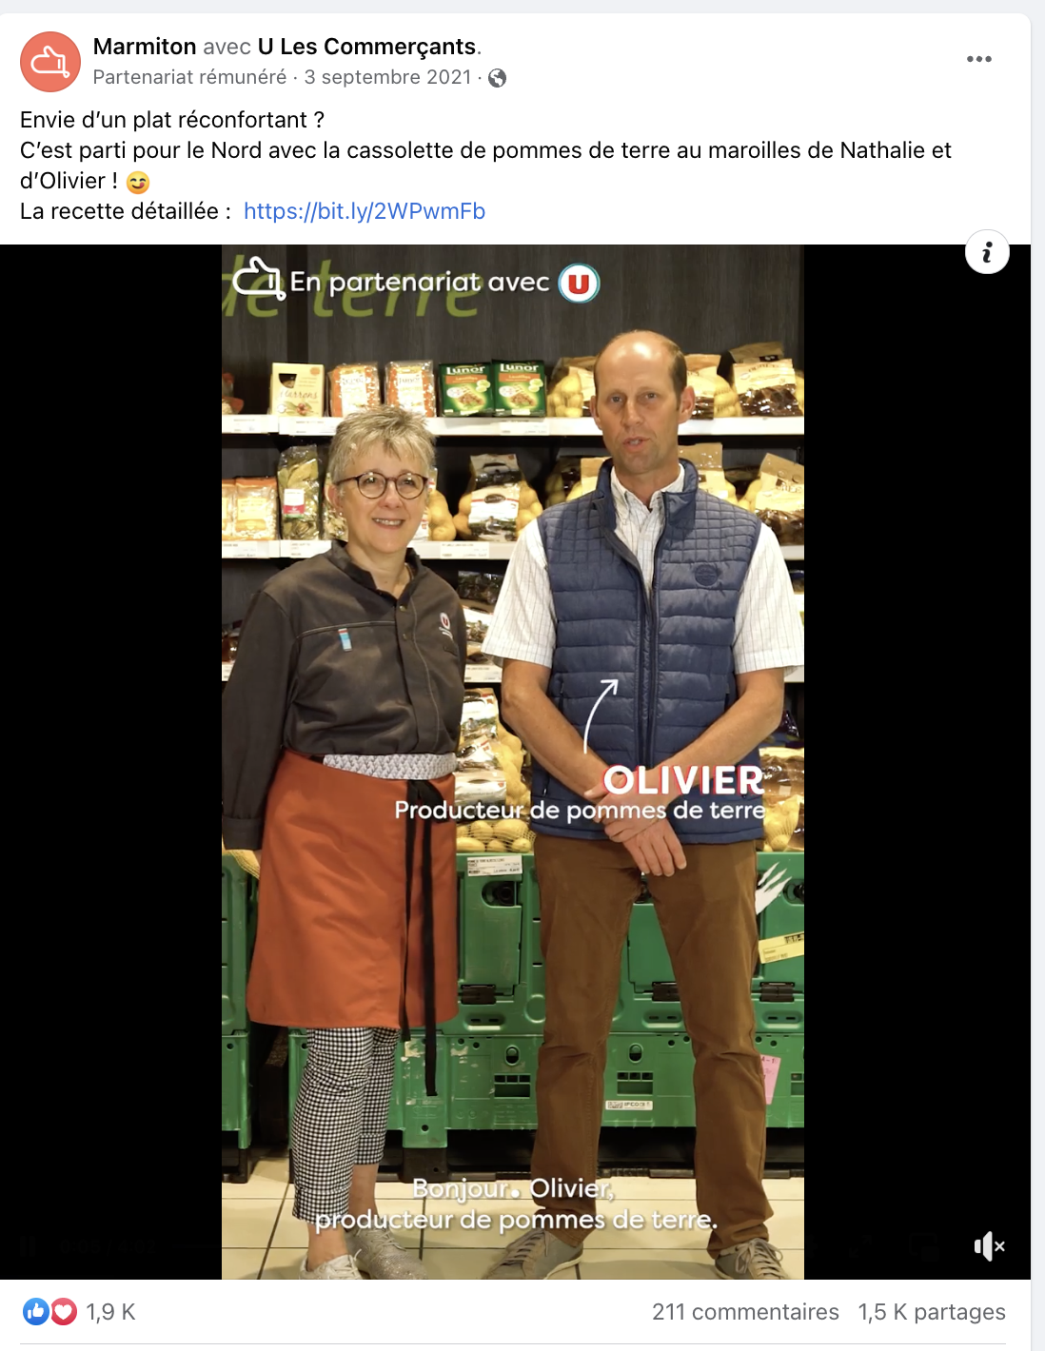Click the 3 septembre 2021 timestamp
The height and width of the screenshot is (1351, 1045).
coord(387,77)
